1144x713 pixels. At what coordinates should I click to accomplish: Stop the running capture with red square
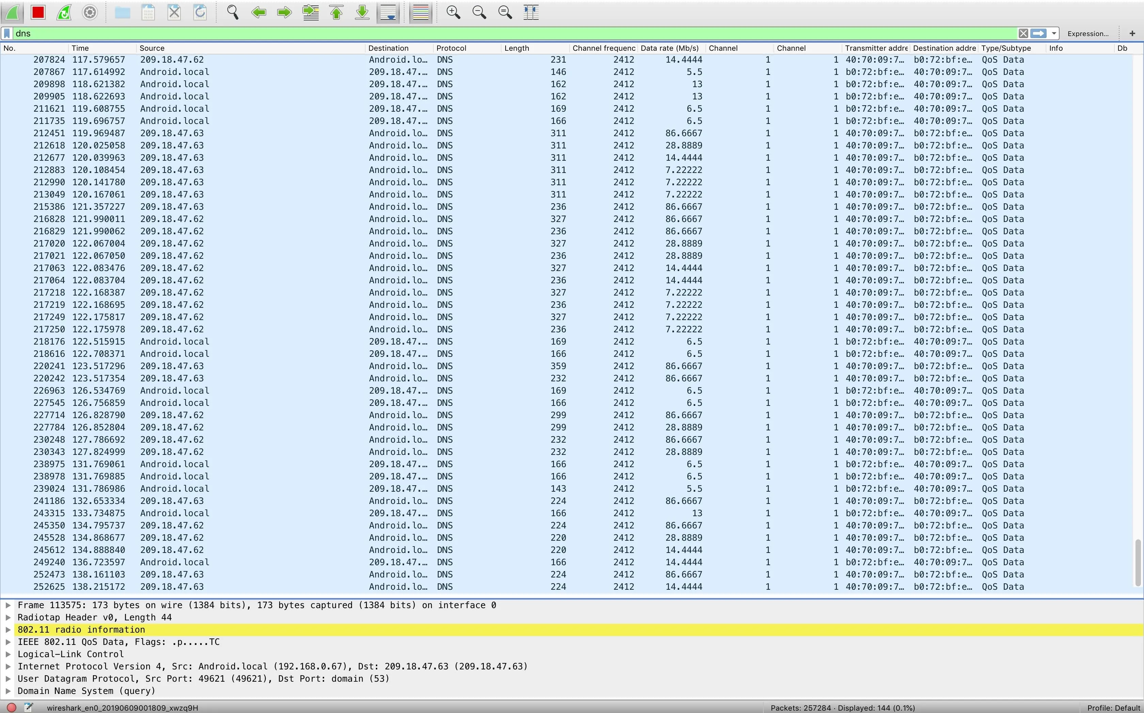38,12
